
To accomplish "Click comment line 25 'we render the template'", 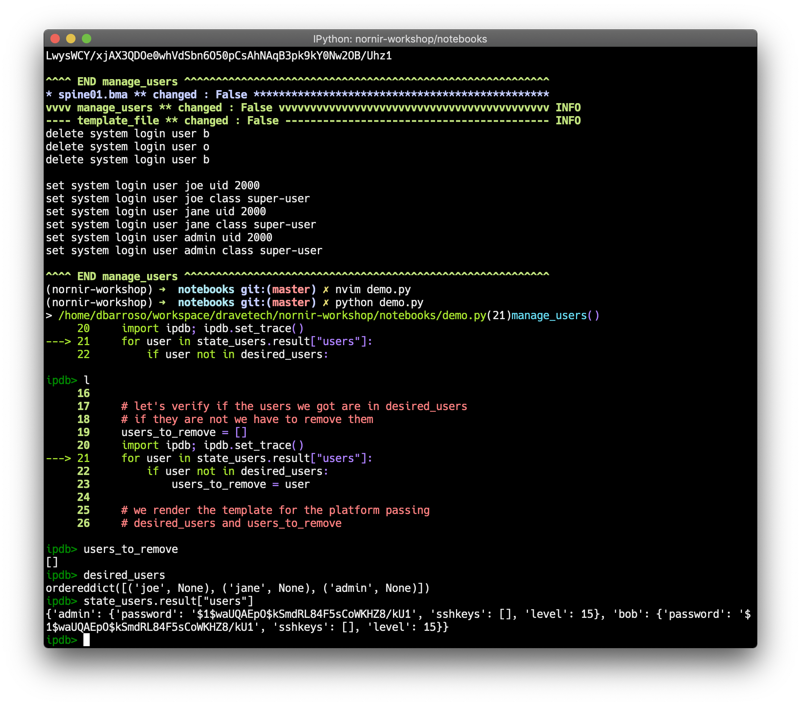I will point(275,510).
